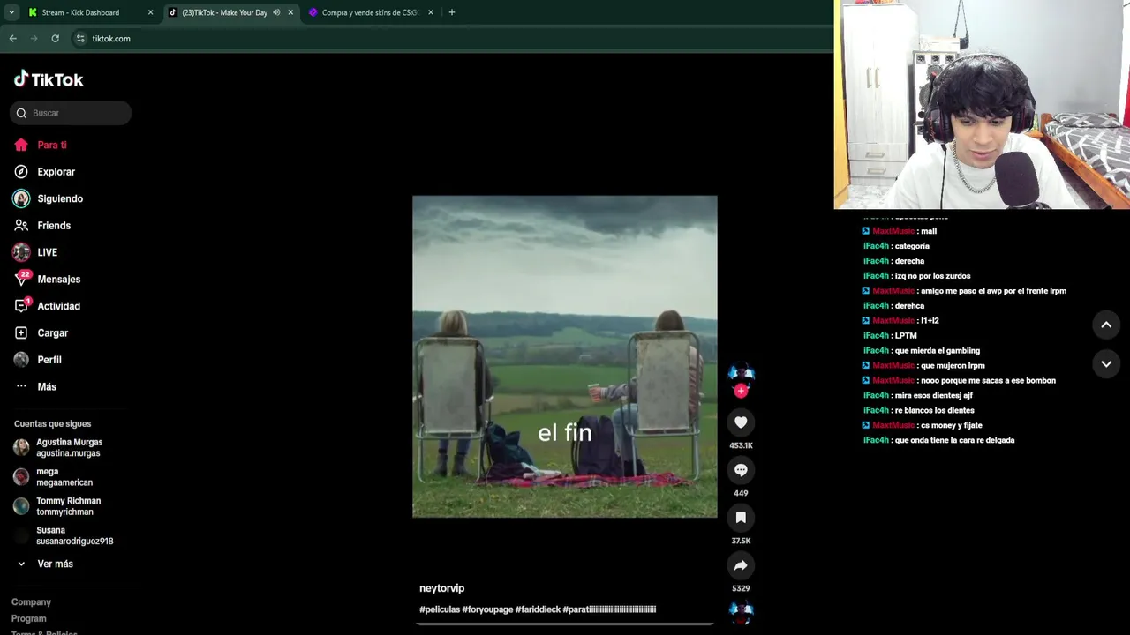The image size is (1130, 635).
Task: Open the sound disc below share count
Action: [x=741, y=611]
